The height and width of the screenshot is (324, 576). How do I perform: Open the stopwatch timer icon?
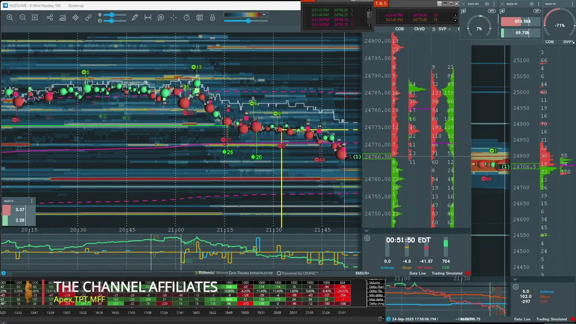coord(187,18)
